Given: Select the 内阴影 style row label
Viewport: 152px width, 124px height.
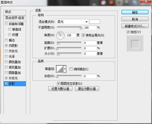Looking at the screenshot, I should click(x=13, y=46).
